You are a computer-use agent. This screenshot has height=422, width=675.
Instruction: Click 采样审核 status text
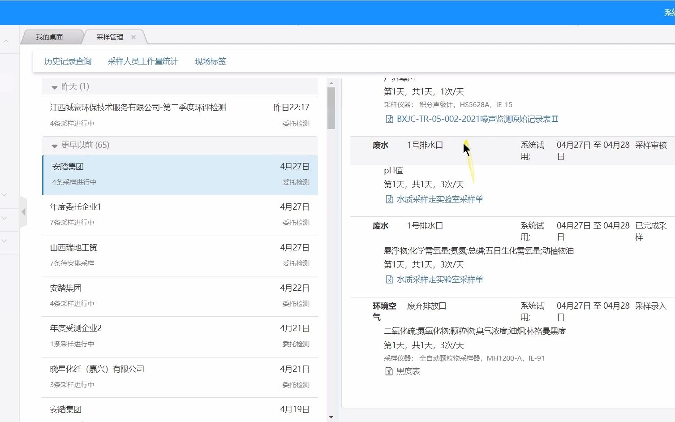click(651, 145)
